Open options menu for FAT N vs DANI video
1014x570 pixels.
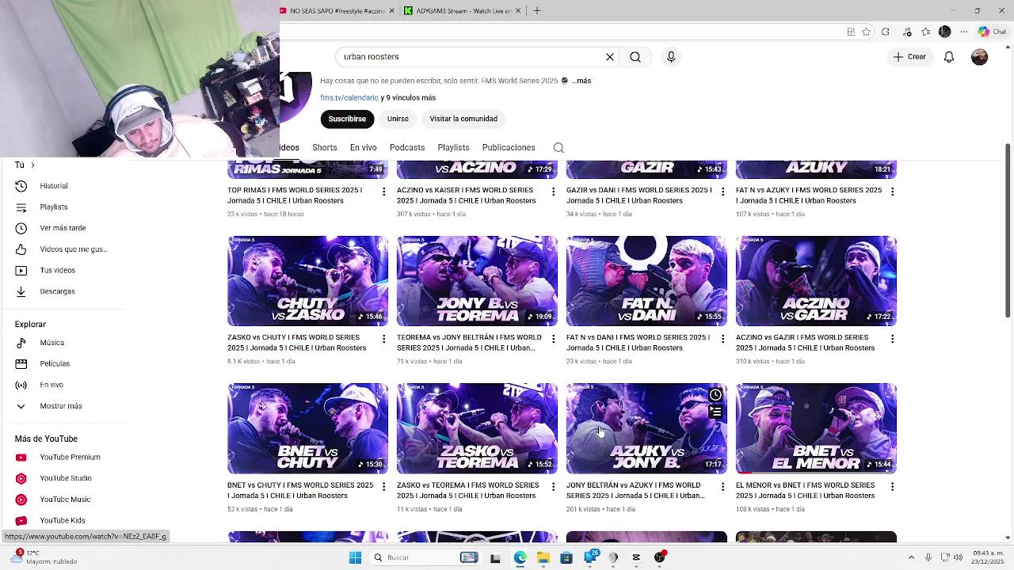(722, 339)
